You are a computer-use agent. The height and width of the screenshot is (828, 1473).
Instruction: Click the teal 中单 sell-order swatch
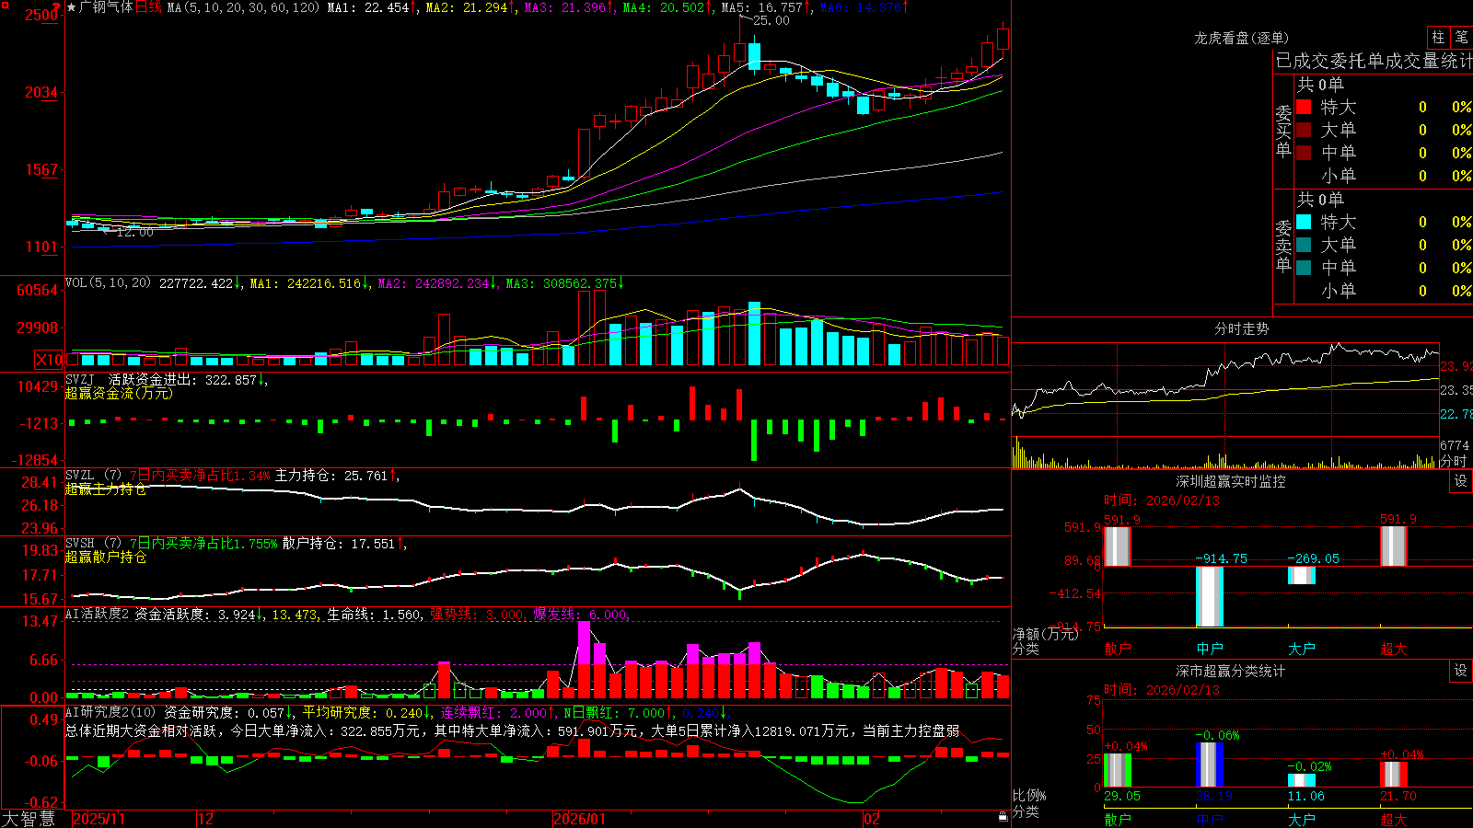1304,268
